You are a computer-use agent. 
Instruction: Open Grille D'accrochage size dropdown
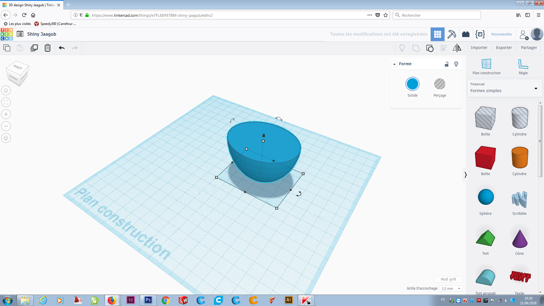(x=451, y=288)
